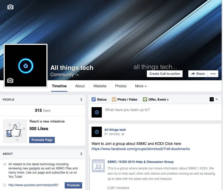Click the Status pencil icon
This screenshot has width=223, height=190.
click(x=94, y=99)
